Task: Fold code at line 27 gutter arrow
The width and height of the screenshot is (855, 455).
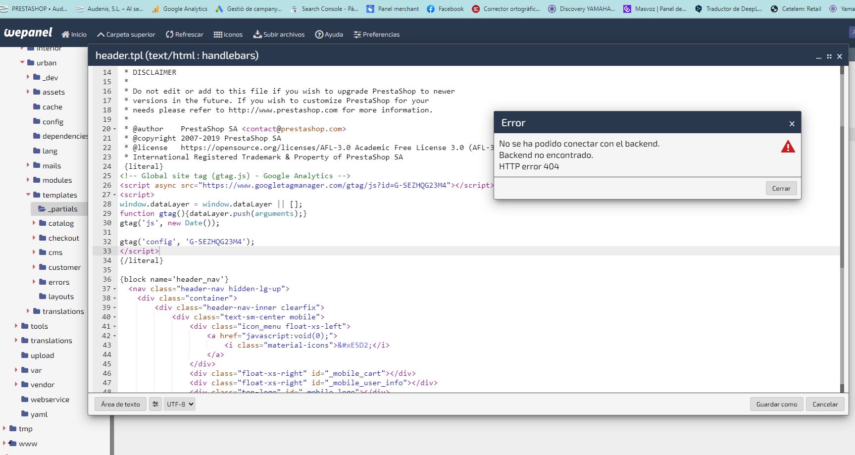Action: tap(115, 195)
